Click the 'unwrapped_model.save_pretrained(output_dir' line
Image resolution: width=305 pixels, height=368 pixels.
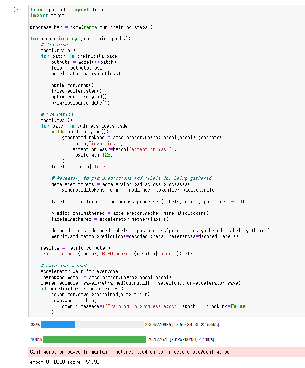coord(141,283)
